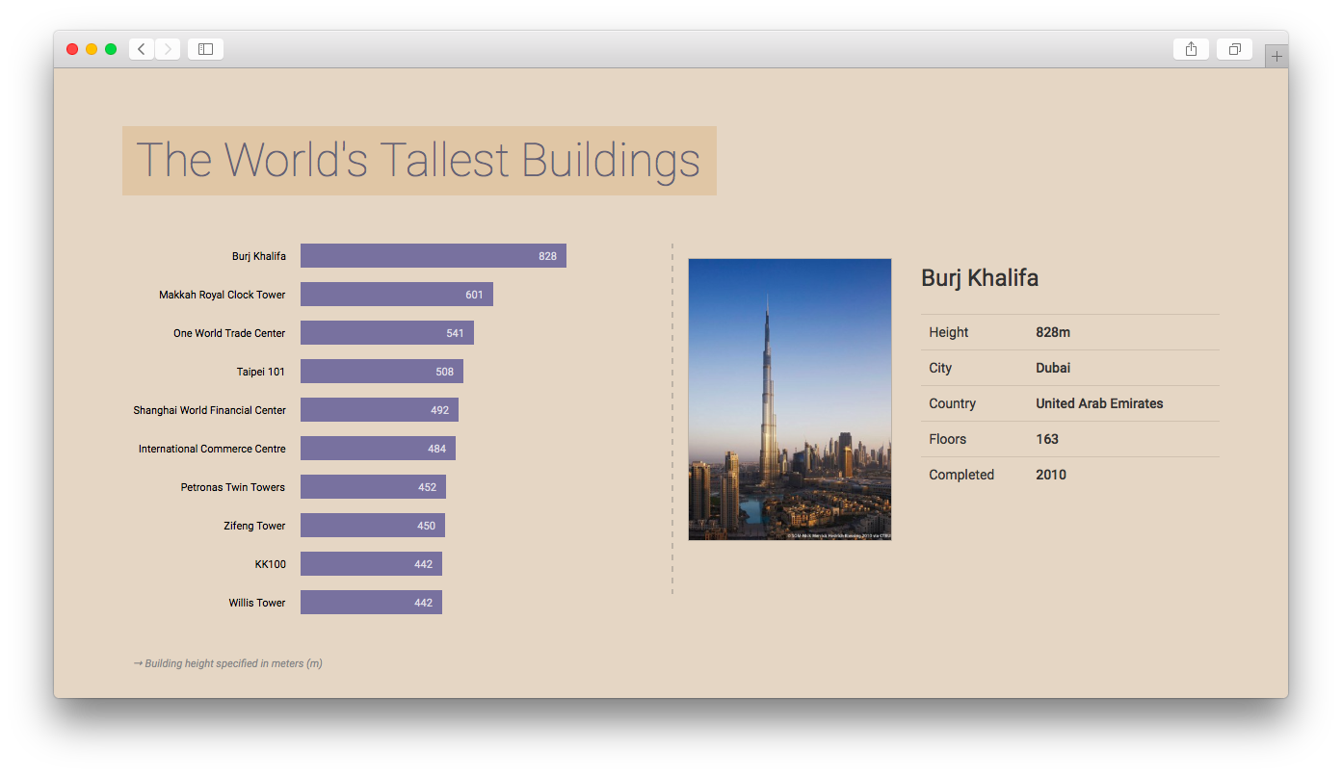Screen dimensions: 1342x775
Task: Click the Burj Khalifa detail heading
Action: 980,278
